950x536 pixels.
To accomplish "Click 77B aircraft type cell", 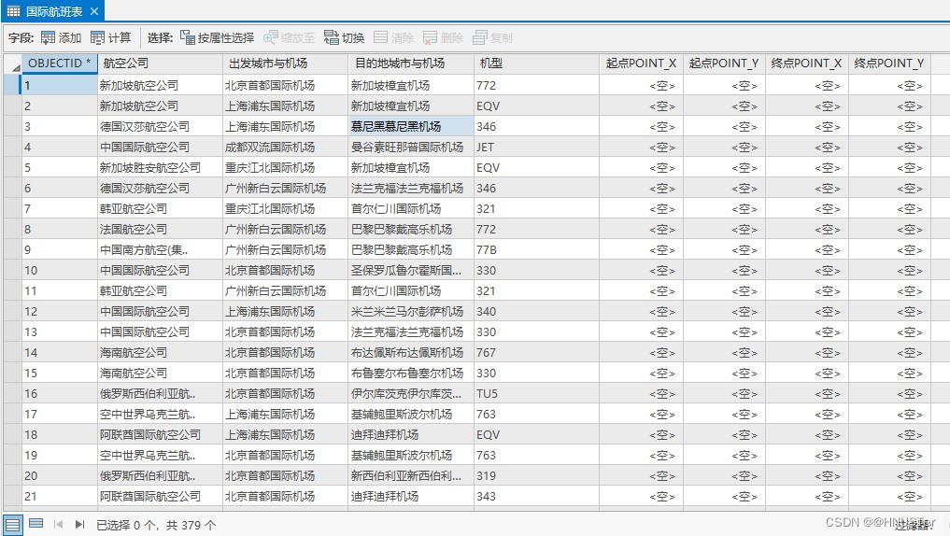I will click(x=536, y=250).
